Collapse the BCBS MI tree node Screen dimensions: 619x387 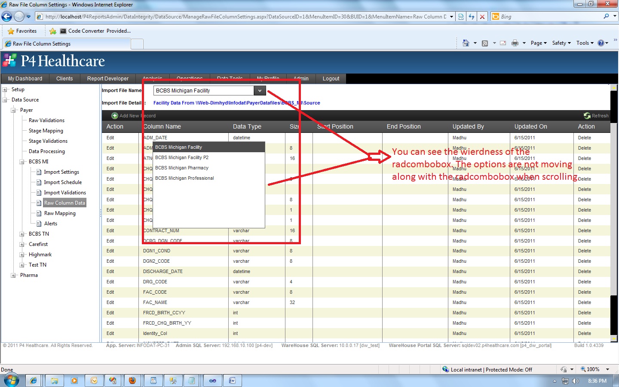[22, 162]
